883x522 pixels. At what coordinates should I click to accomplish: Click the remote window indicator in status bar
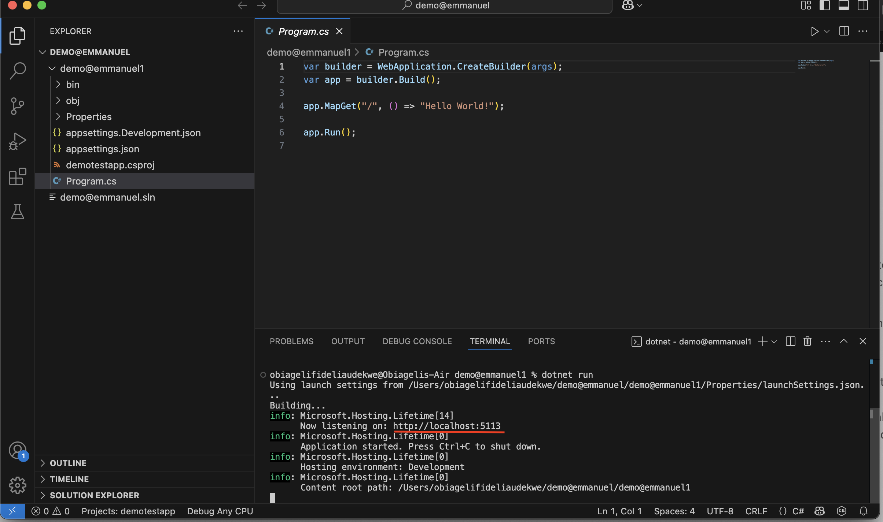[12, 511]
